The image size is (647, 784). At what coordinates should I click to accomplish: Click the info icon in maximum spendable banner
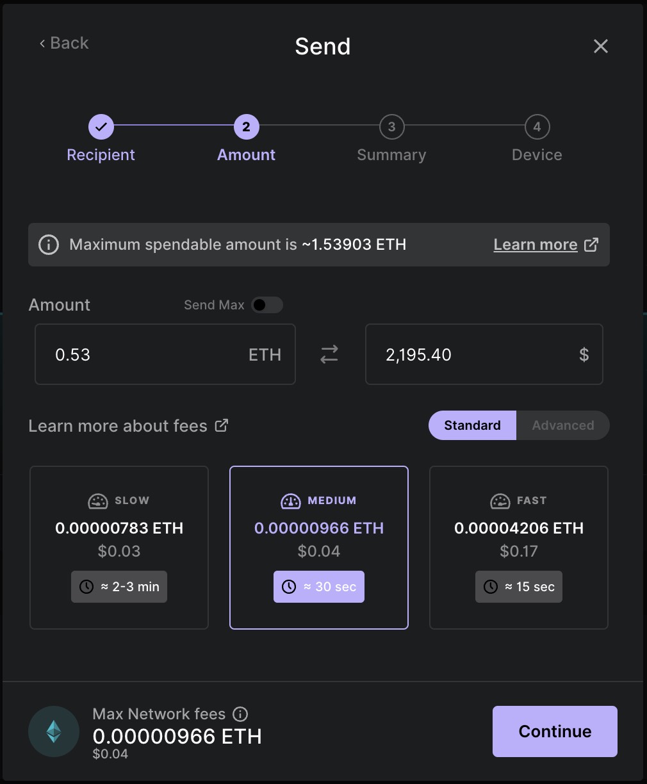tap(49, 245)
